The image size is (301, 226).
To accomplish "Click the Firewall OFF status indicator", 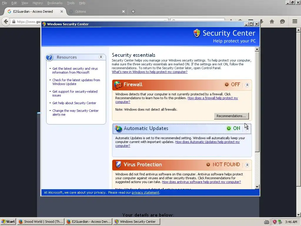I will tap(233, 84).
